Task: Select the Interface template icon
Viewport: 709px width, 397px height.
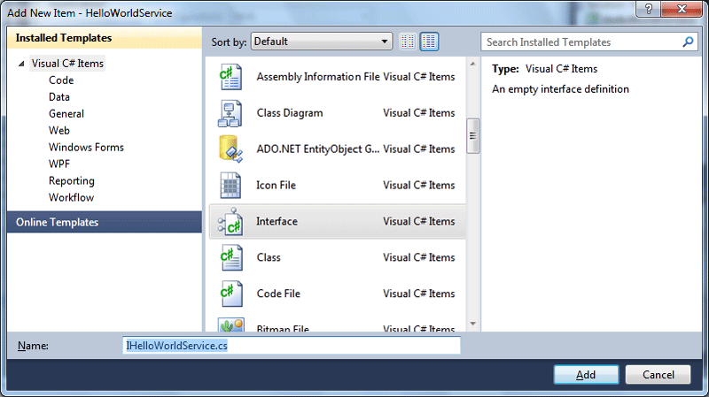Action: tap(230, 222)
